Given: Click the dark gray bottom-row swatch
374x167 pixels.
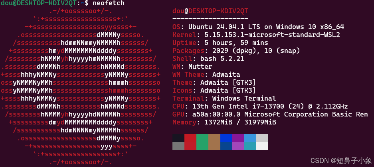Looking at the screenshot, I should [178, 146].
